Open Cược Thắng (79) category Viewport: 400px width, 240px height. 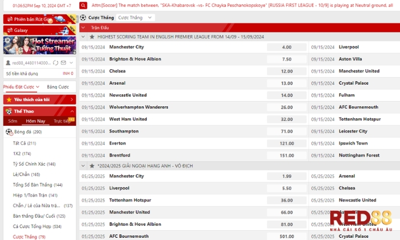[x=29, y=237]
